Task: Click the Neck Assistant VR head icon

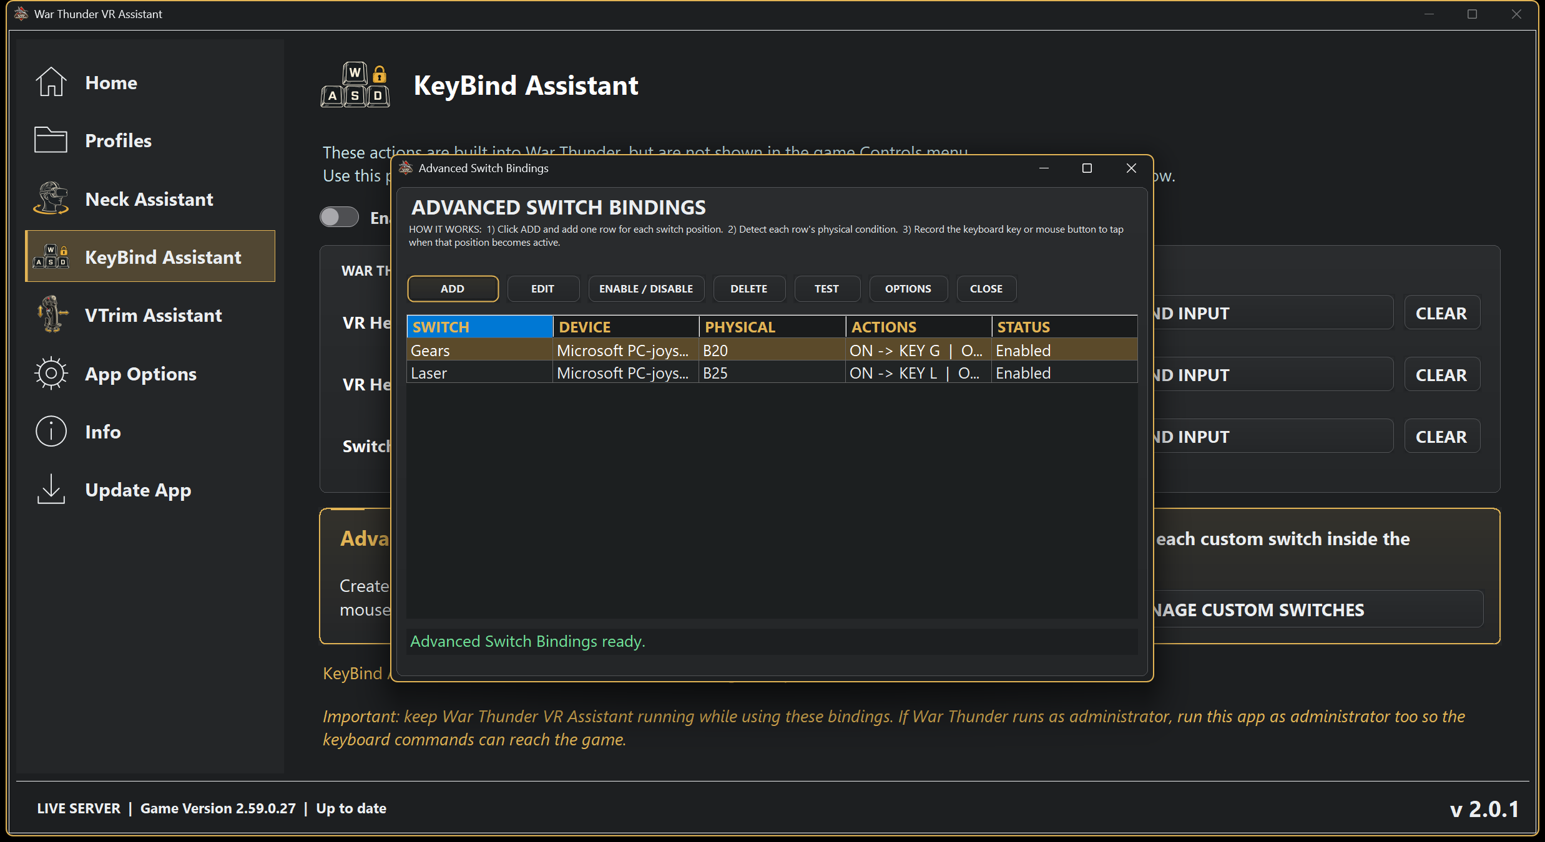Action: [x=51, y=198]
